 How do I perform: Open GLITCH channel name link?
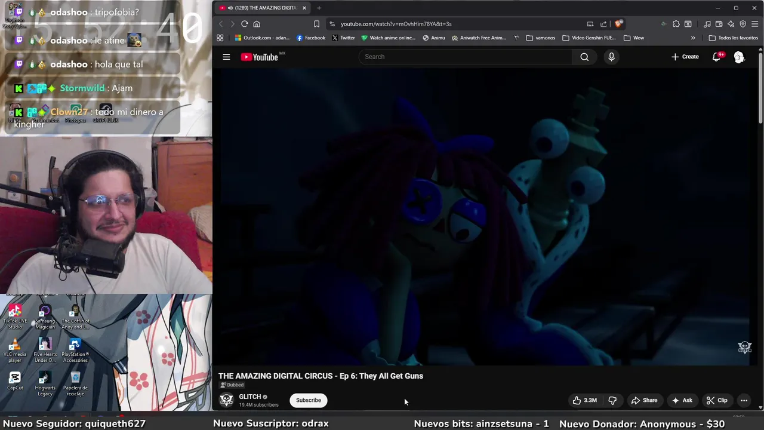(250, 397)
